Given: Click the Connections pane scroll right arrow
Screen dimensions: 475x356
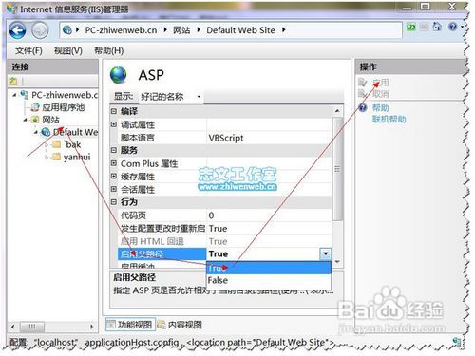Looking at the screenshot, I should point(92,327).
